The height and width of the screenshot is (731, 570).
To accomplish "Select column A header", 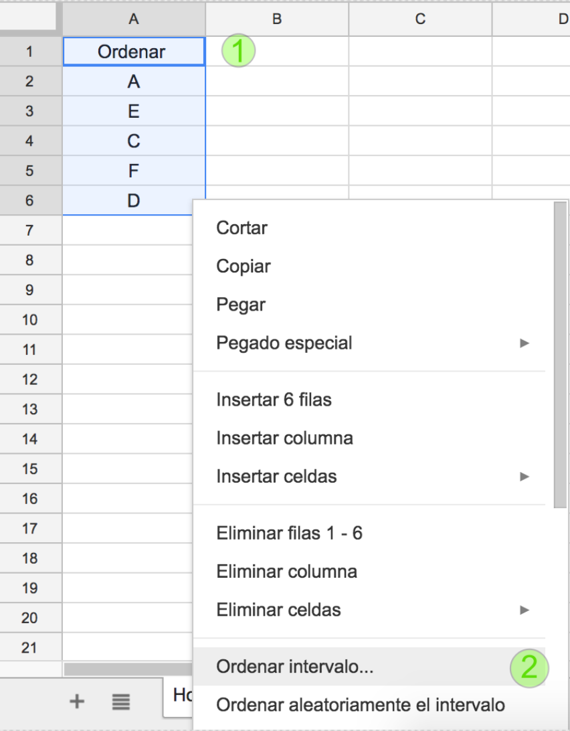I will point(134,19).
